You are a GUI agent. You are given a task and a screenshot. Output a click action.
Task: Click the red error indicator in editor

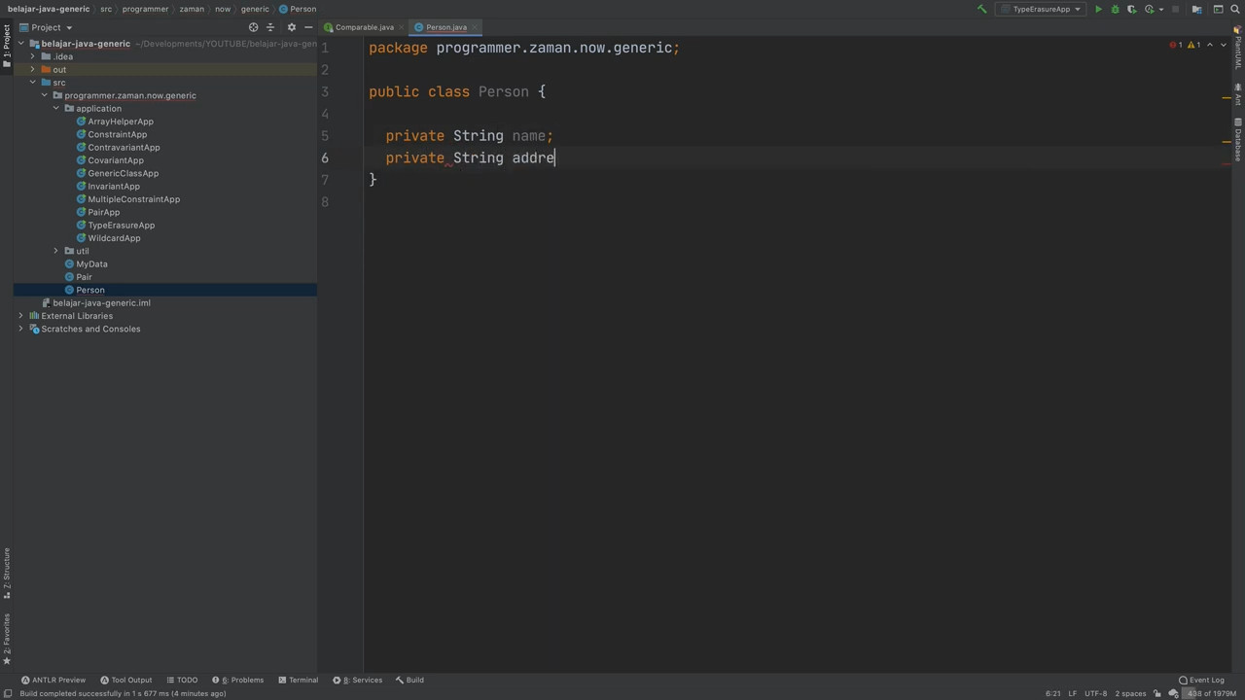pos(1176,45)
